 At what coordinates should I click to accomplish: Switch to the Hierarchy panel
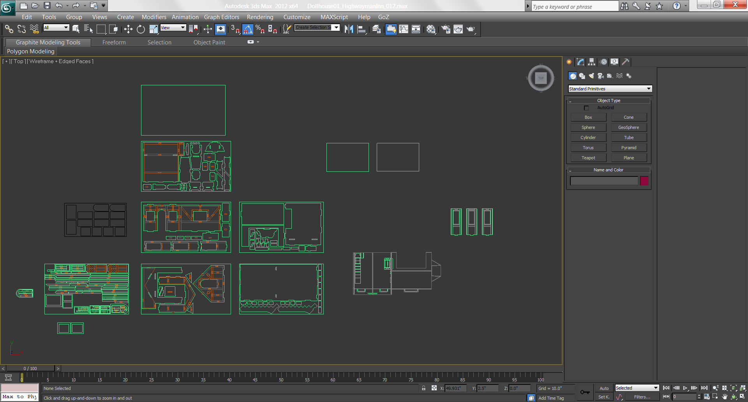pyautogui.click(x=592, y=62)
